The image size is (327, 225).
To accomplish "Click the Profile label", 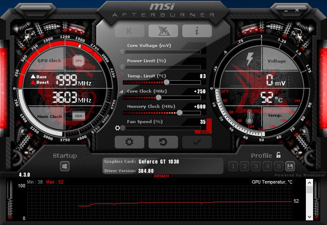I will (x=261, y=156).
